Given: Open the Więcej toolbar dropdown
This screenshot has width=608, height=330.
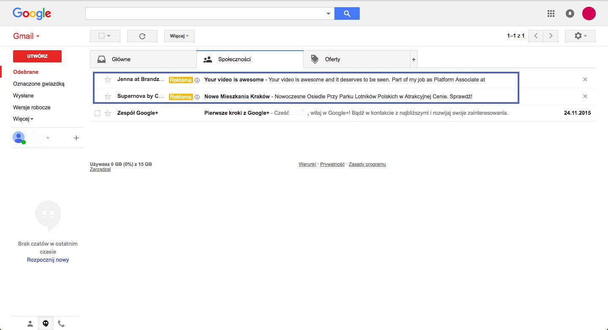Looking at the screenshot, I should (179, 36).
